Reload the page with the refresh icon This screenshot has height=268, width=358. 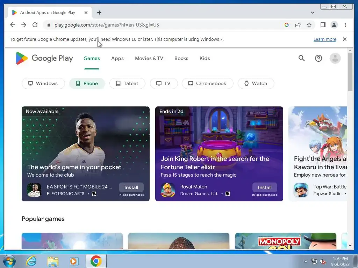coord(35,25)
